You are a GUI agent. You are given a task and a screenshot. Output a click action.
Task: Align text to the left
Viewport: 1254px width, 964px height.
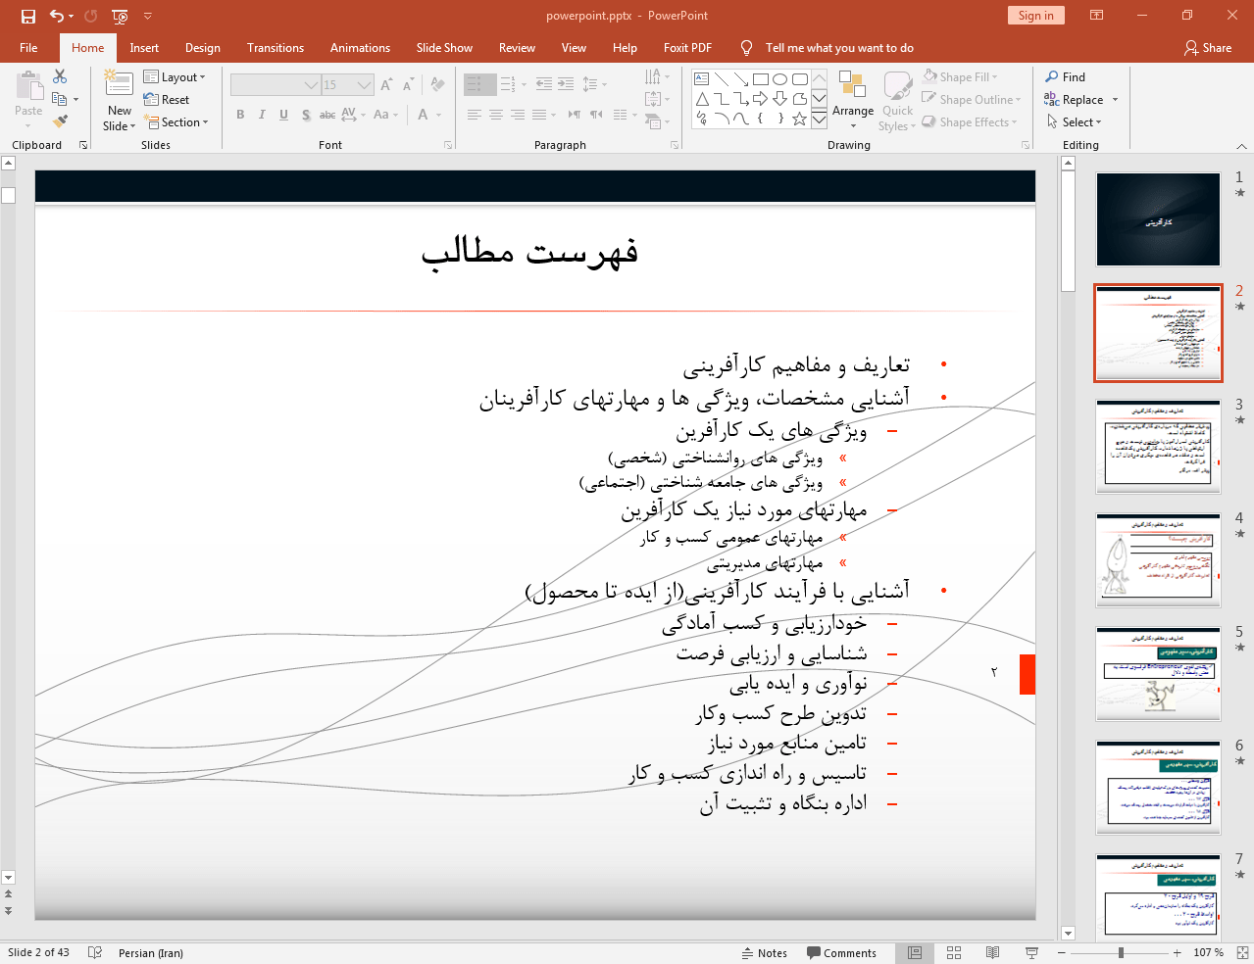(x=475, y=115)
